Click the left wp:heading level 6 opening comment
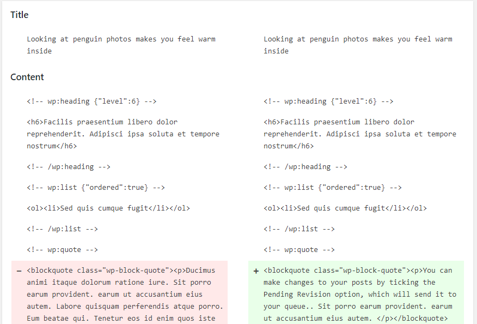 pos(92,101)
